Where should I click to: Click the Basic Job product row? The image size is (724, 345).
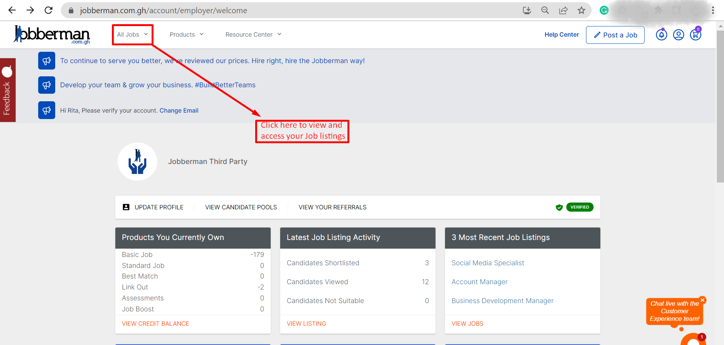click(x=193, y=255)
